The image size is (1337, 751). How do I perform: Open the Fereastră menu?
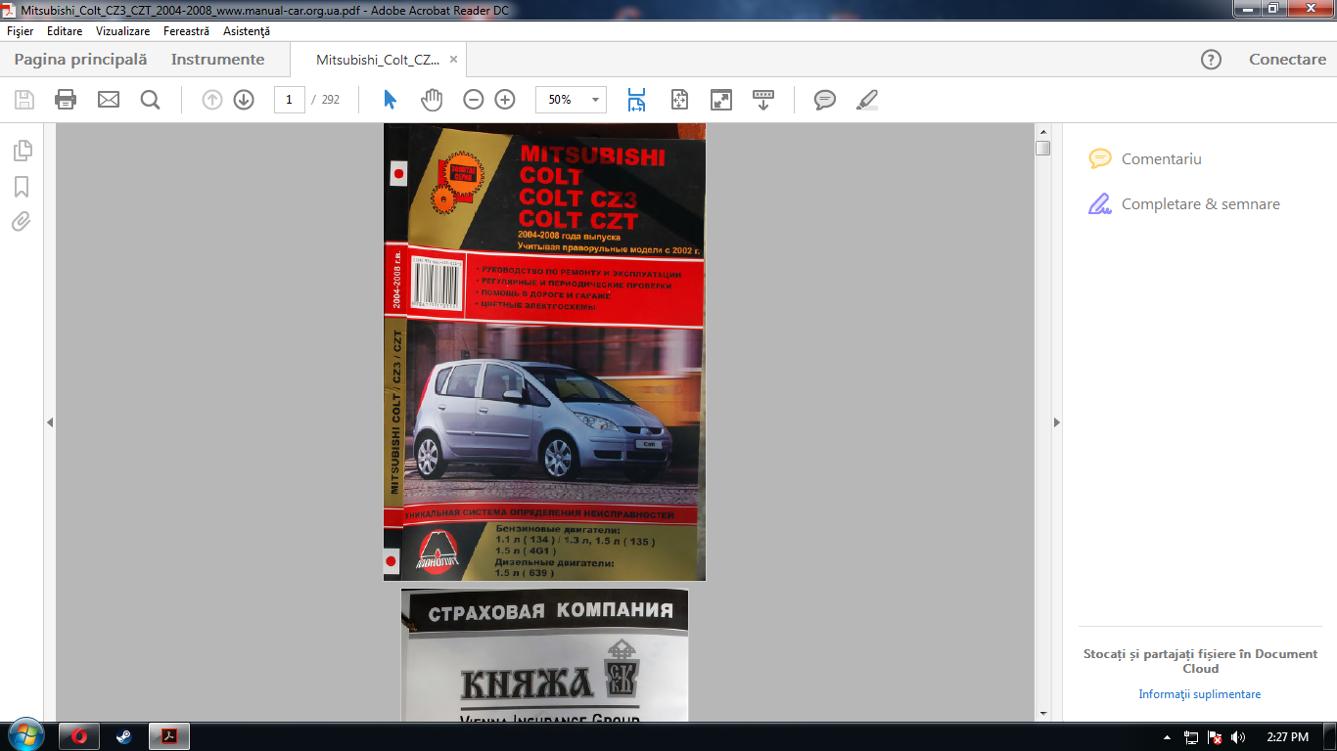tap(186, 31)
